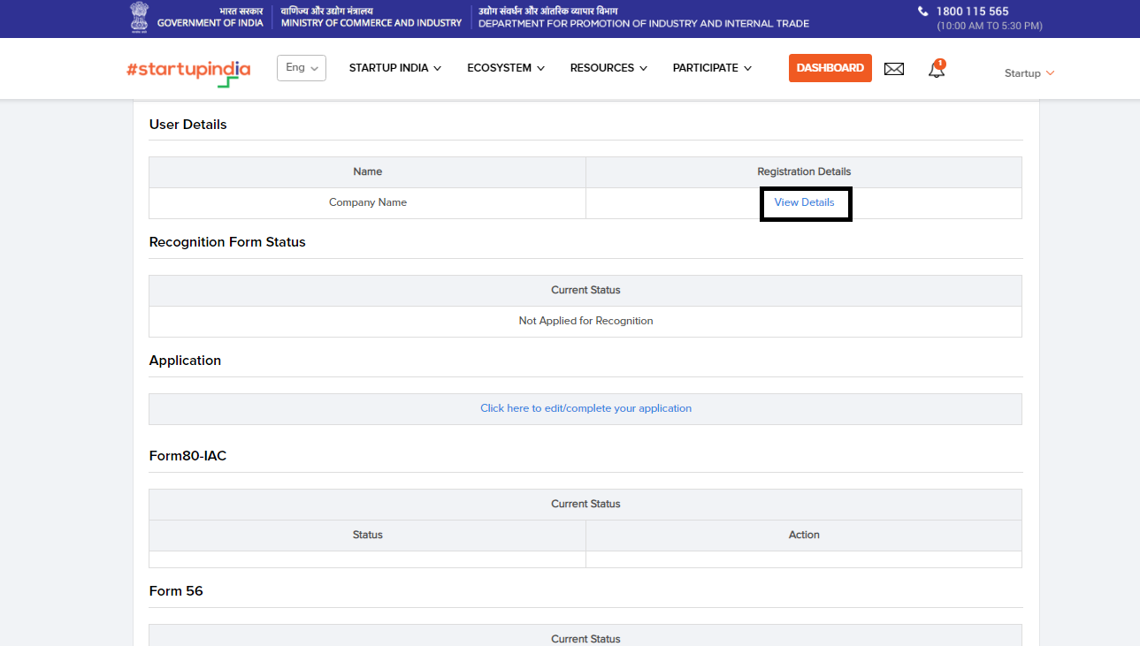Open the RESOURCES dropdown chevron
Image resolution: width=1140 pixels, height=646 pixels.
click(644, 68)
